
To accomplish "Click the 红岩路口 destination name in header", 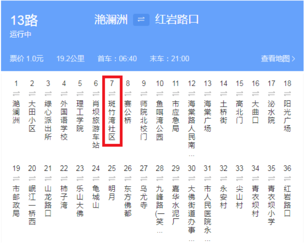I will [x=177, y=20].
